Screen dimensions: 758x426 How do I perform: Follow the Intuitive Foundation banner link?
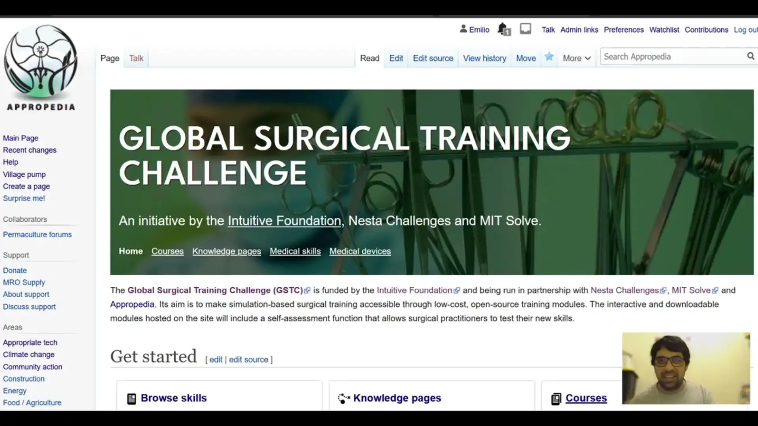coord(284,221)
